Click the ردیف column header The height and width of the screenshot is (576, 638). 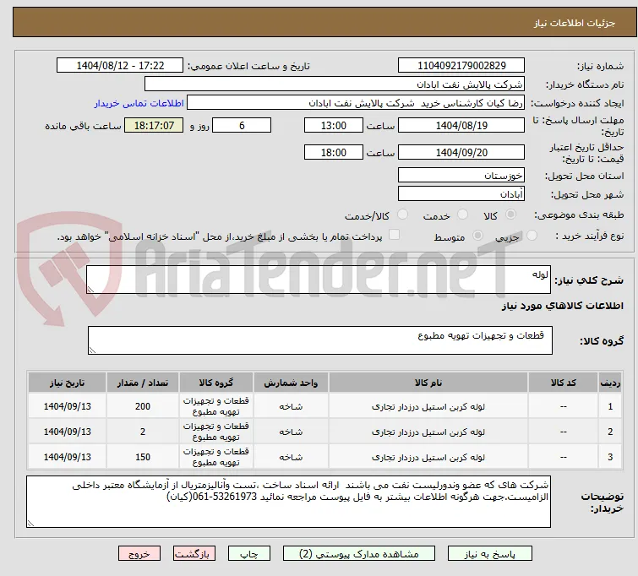click(610, 383)
